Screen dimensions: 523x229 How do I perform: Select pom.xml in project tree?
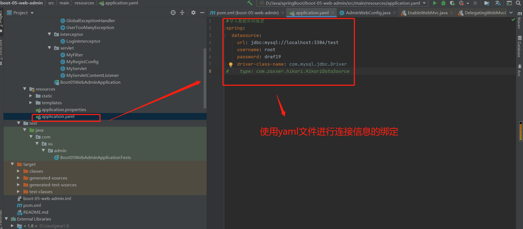[32, 205]
